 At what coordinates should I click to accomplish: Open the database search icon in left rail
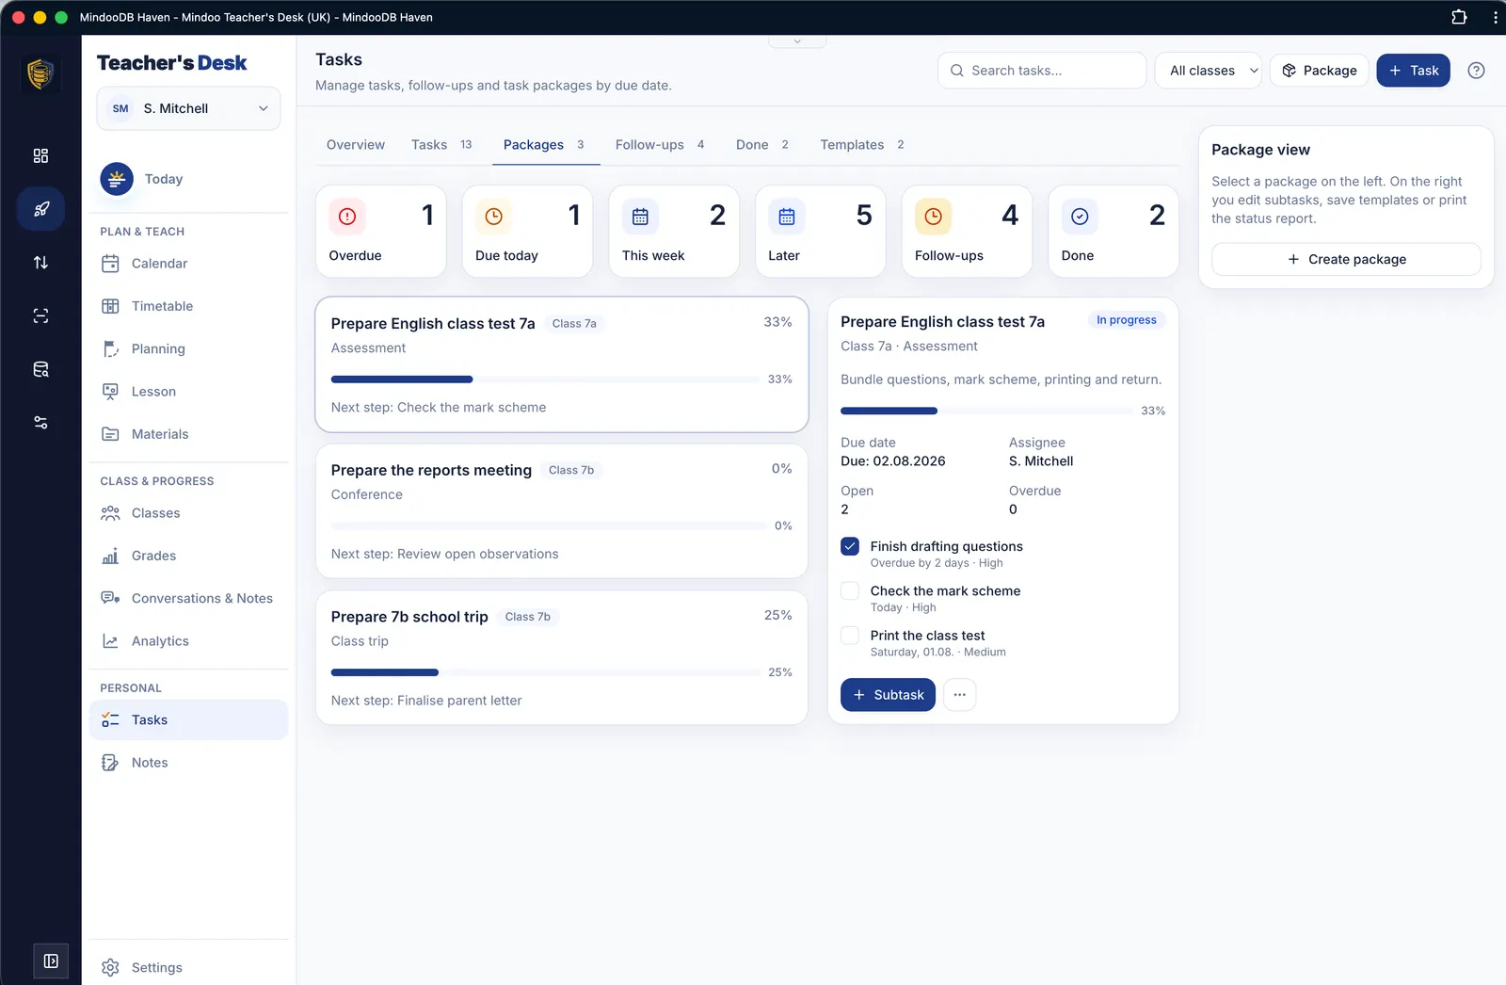(40, 369)
